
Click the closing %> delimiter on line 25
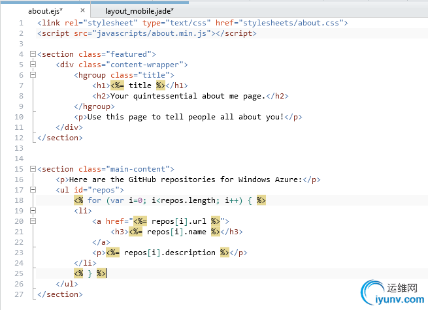point(101,273)
